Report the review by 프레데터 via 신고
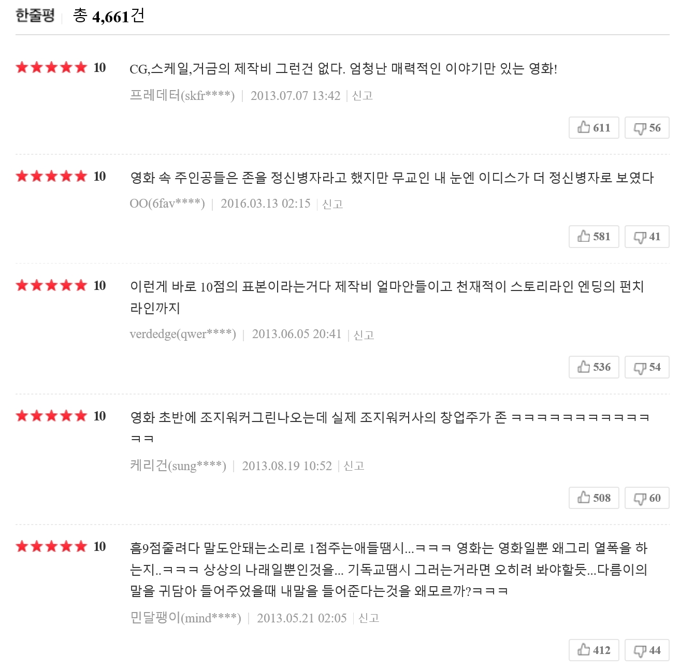The width and height of the screenshot is (680, 669). (363, 96)
